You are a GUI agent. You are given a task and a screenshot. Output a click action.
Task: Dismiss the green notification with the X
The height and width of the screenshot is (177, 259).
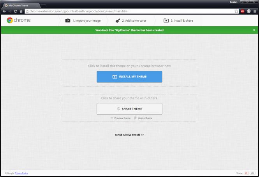(254, 30)
